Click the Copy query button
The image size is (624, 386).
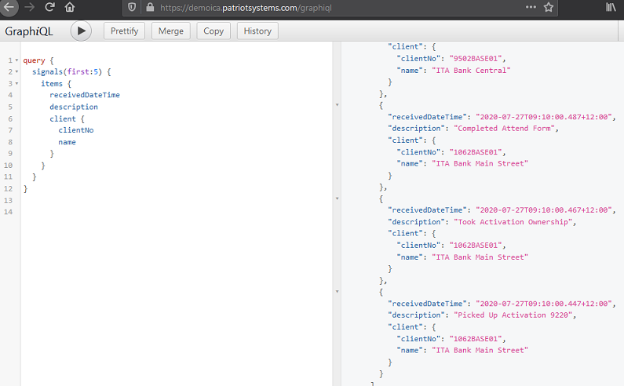point(213,31)
